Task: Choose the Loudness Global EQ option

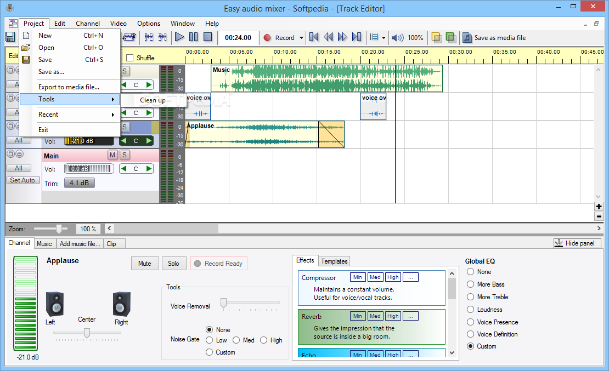Action: (x=470, y=309)
